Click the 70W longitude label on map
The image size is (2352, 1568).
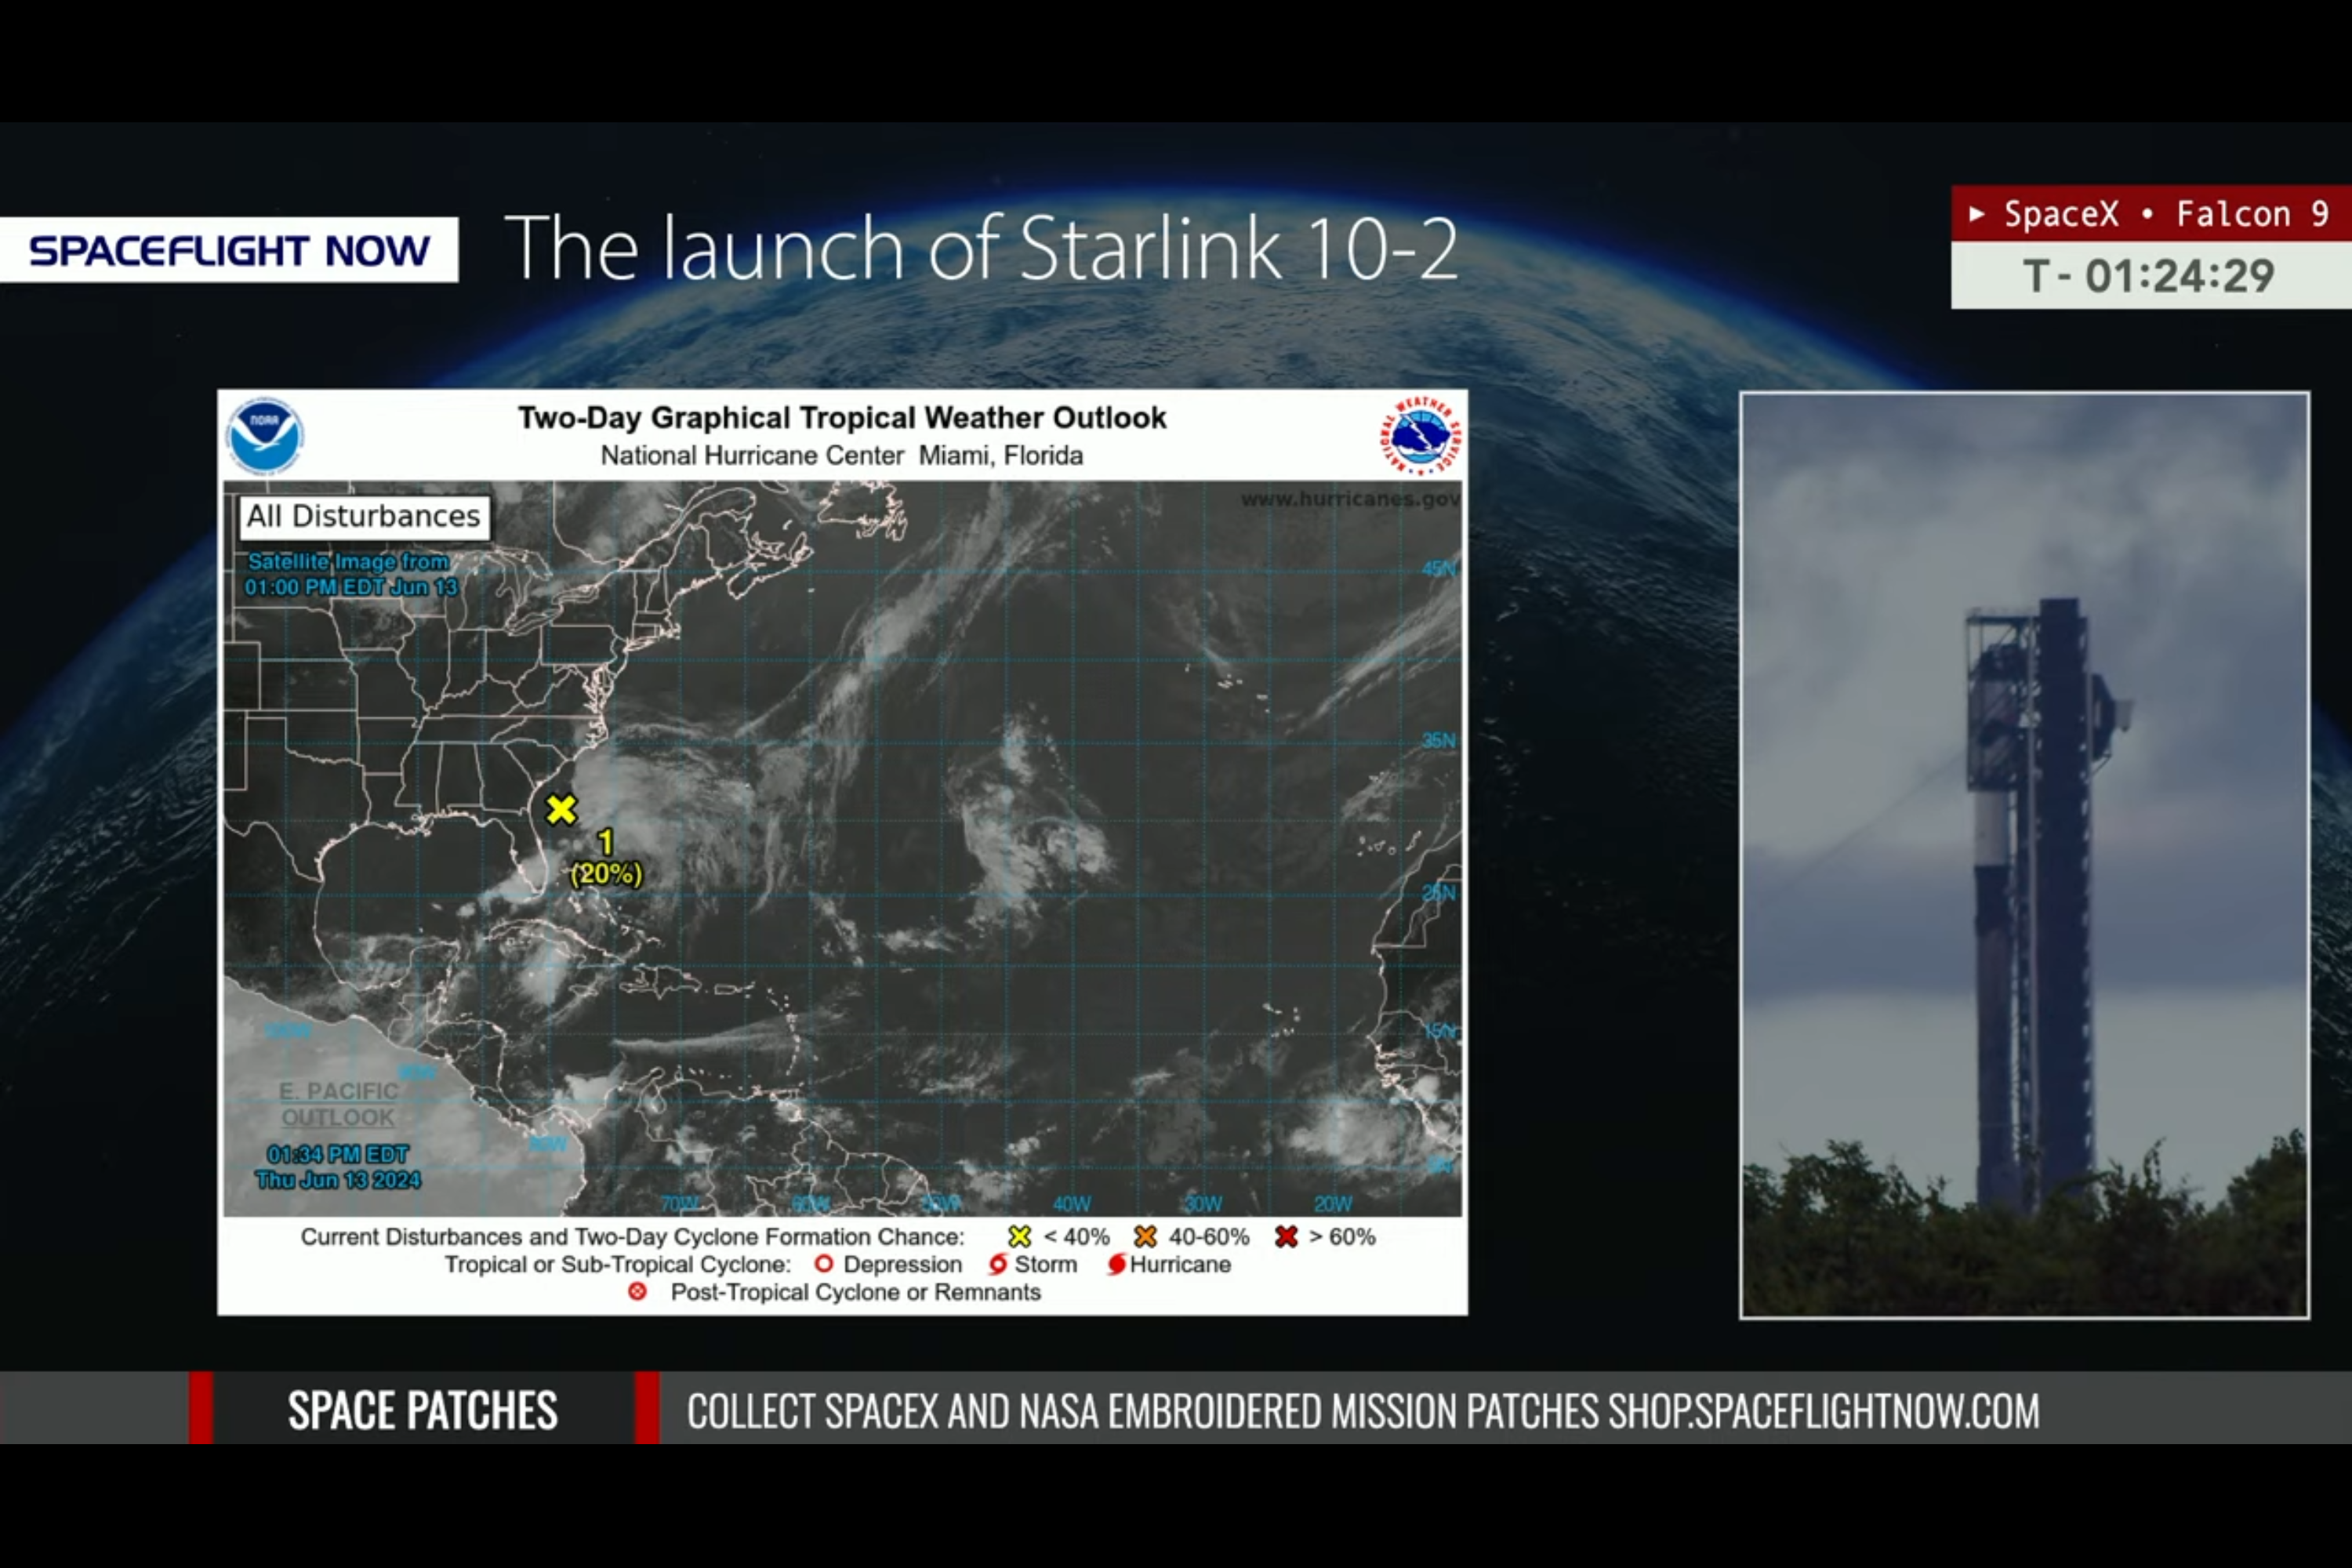(x=680, y=1203)
